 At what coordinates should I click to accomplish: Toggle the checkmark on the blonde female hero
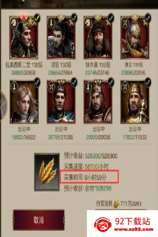tap(37, 82)
